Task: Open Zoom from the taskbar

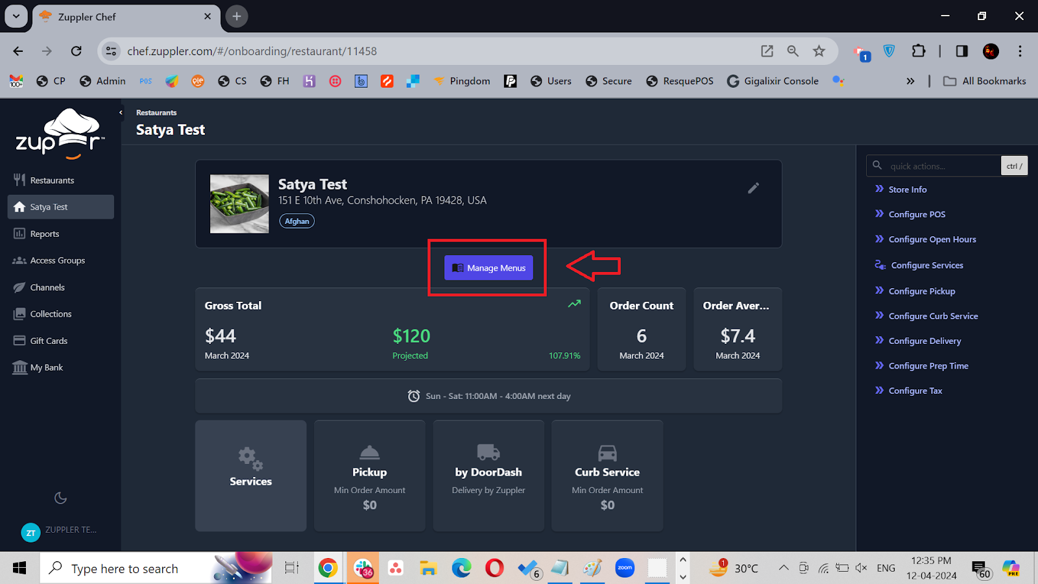Action: tap(625, 568)
